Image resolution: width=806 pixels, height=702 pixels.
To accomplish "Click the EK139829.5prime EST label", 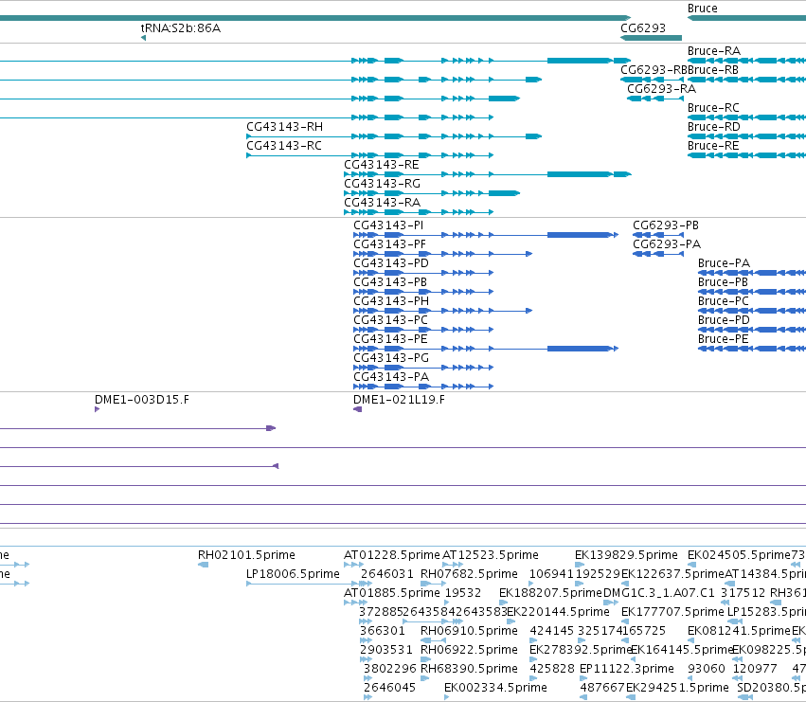I will pyautogui.click(x=626, y=555).
